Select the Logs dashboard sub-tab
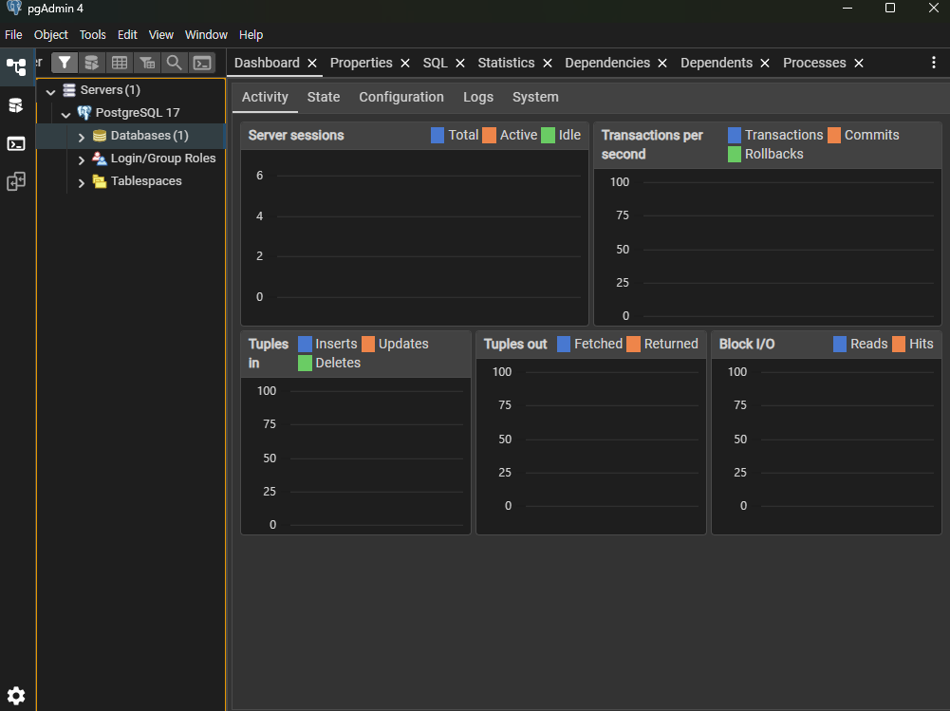This screenshot has height=711, width=950. click(478, 97)
